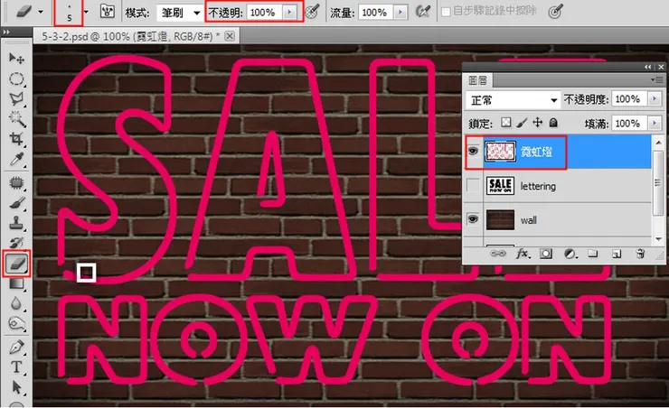
Task: Click the flow value field
Action: [x=376, y=13]
